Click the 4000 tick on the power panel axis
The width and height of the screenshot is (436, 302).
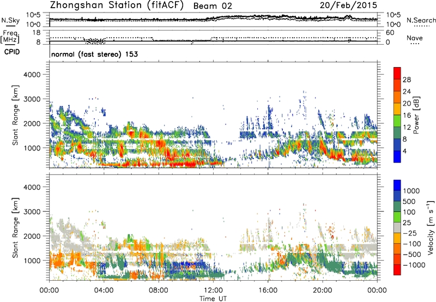click(x=32, y=75)
